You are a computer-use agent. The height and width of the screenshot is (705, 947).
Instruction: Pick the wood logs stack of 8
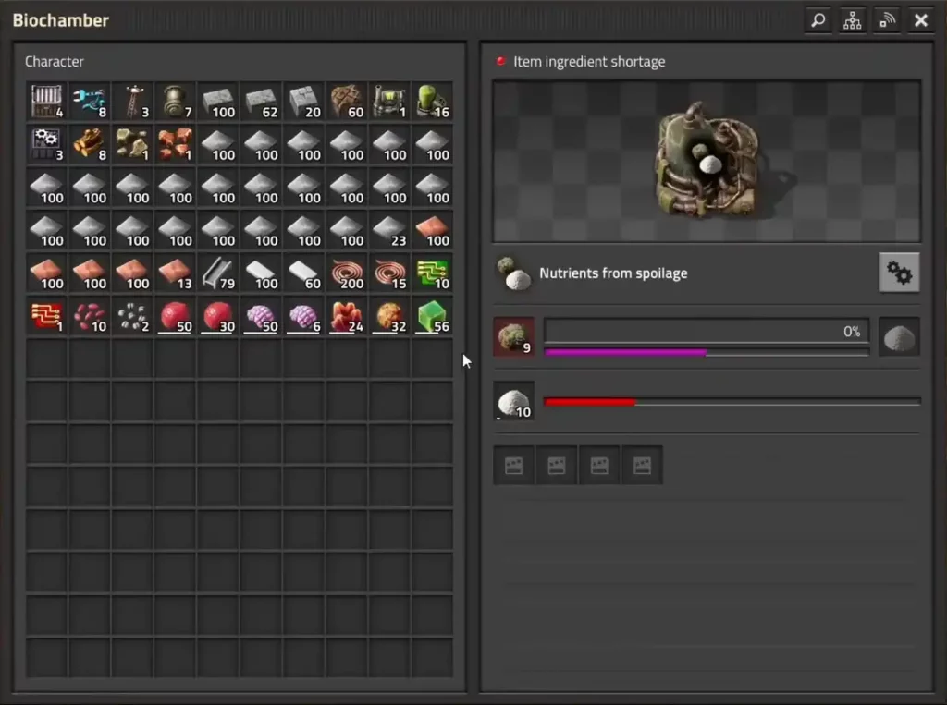[x=89, y=144]
